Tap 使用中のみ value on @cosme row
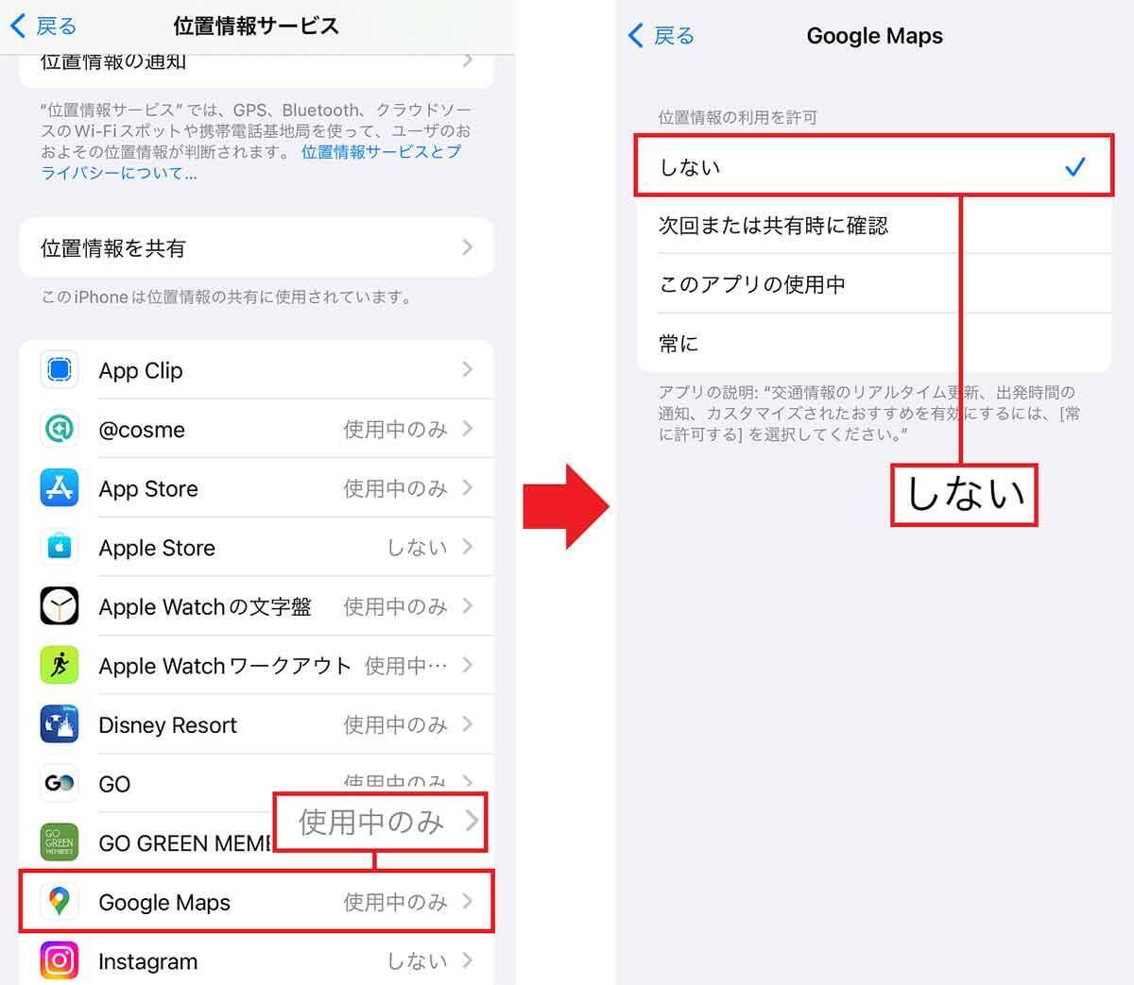 [x=395, y=429]
